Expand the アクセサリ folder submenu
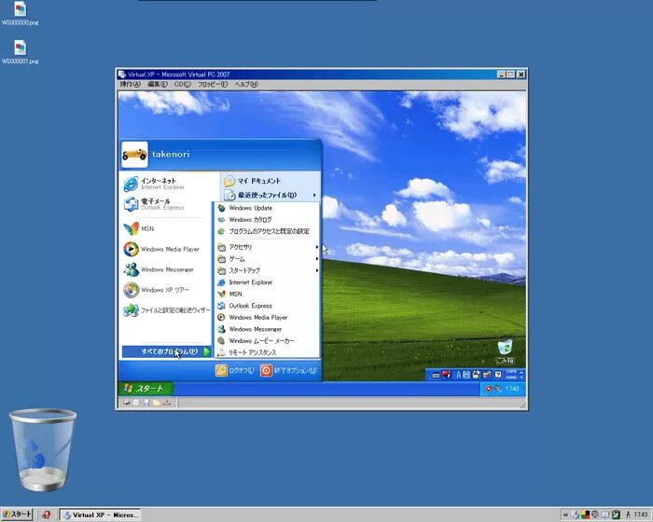 267,247
